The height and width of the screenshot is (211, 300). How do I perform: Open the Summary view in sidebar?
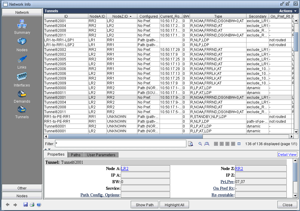[x=22, y=24]
